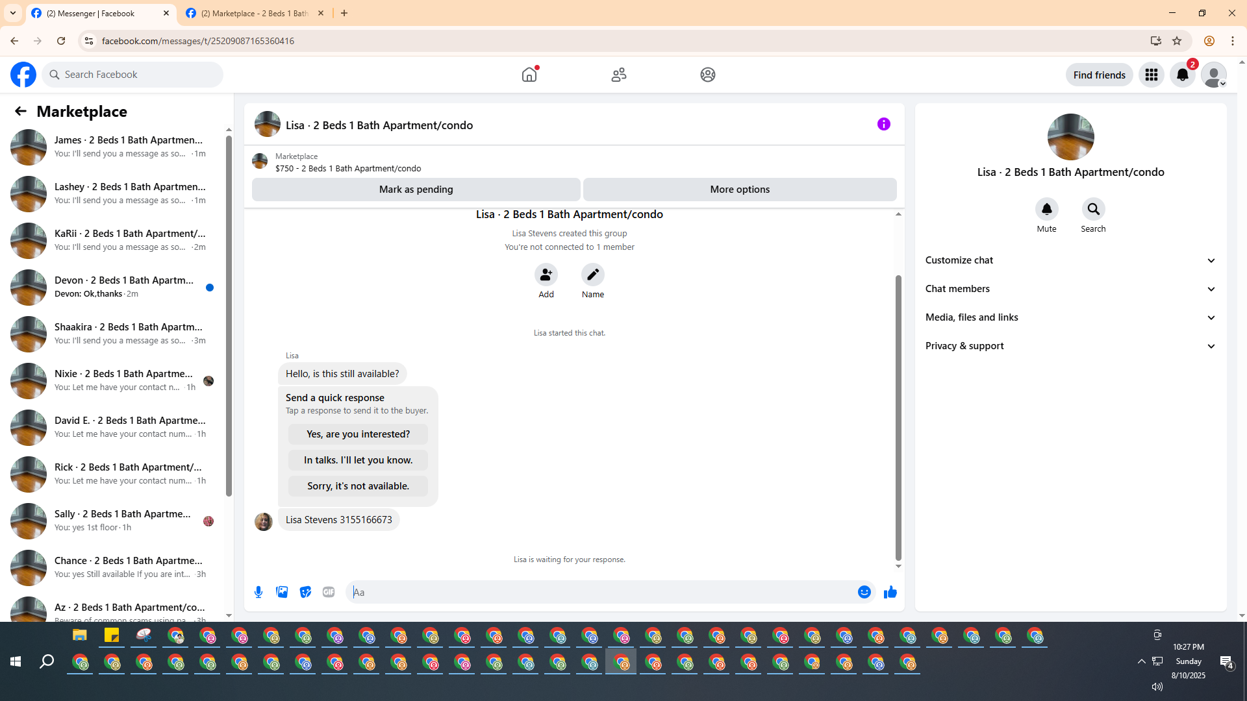Send the quick reply "Yes, are you interested?"
The height and width of the screenshot is (701, 1247).
pos(358,434)
